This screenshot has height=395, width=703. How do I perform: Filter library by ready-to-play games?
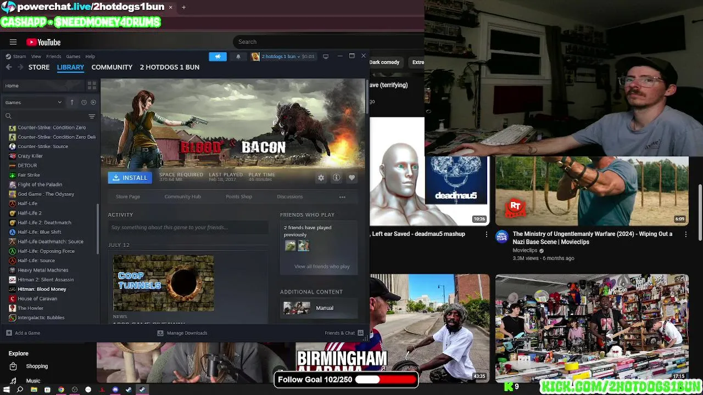[93, 102]
